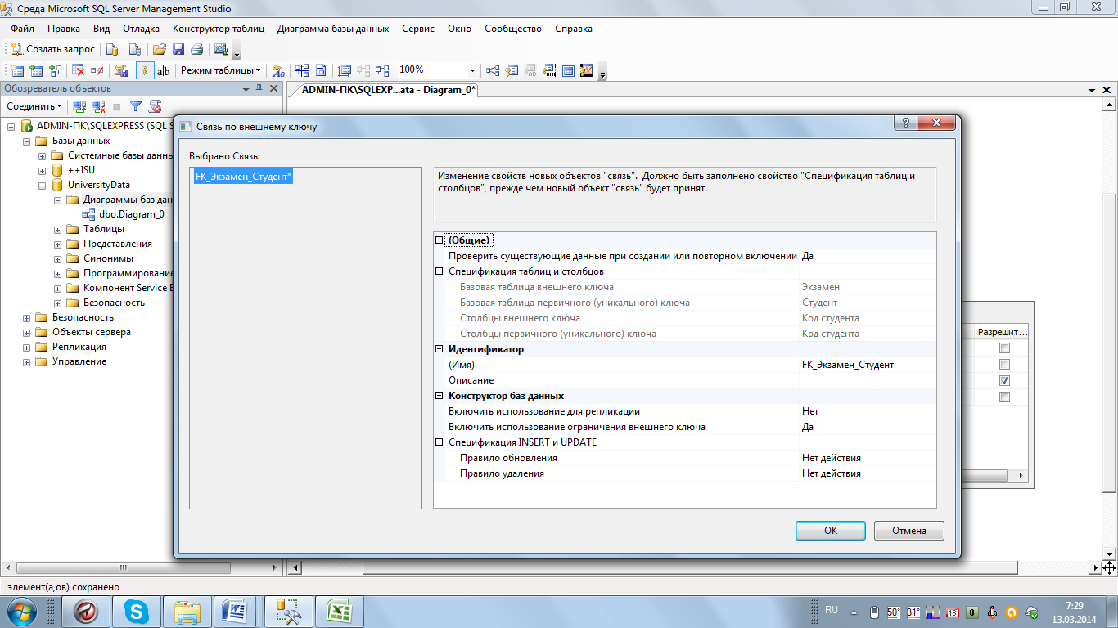Click the new text annotation icon
Screen dimensions: 1118x628
tap(164, 70)
